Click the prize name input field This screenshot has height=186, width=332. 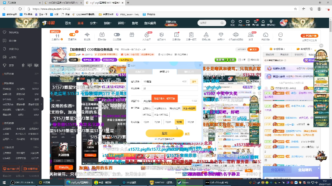[x=165, y=81]
